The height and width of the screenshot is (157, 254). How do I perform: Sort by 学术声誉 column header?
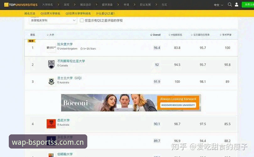(225, 35)
